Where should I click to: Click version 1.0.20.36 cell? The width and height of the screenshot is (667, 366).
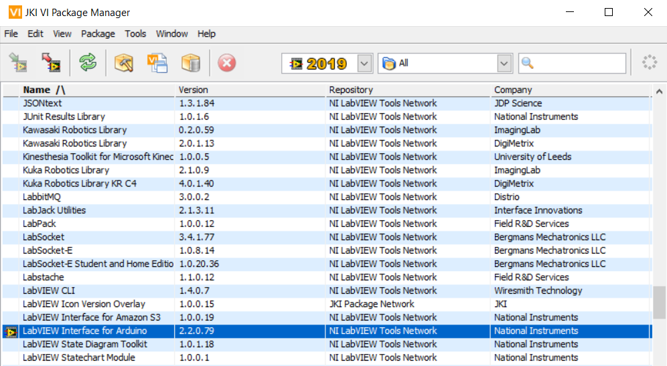250,264
